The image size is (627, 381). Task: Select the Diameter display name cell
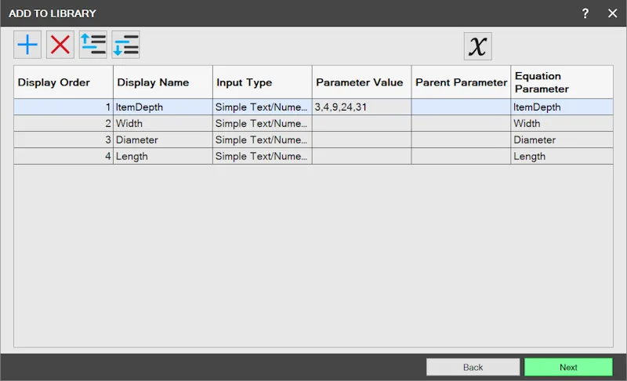[x=163, y=140]
